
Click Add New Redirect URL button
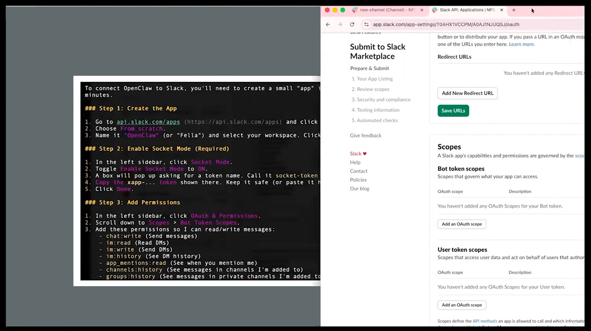coord(467,93)
